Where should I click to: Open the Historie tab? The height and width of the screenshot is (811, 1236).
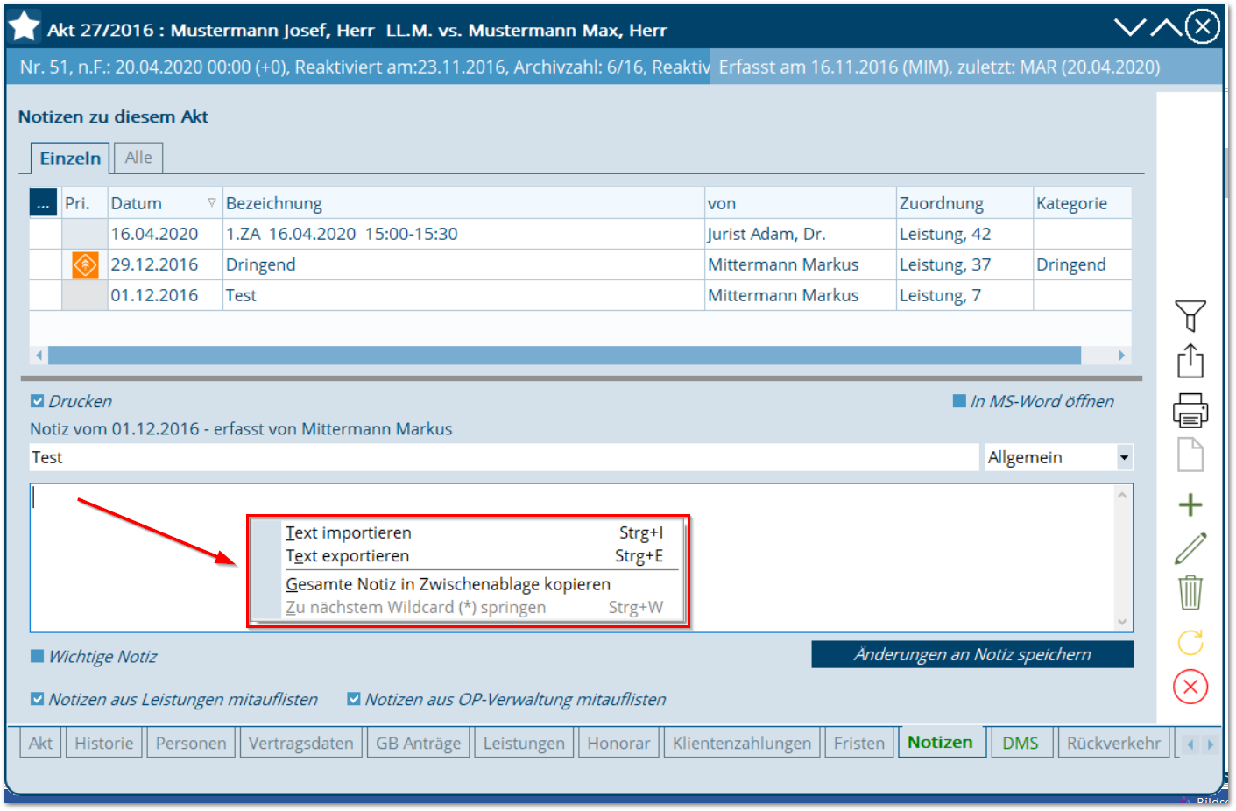coord(104,743)
